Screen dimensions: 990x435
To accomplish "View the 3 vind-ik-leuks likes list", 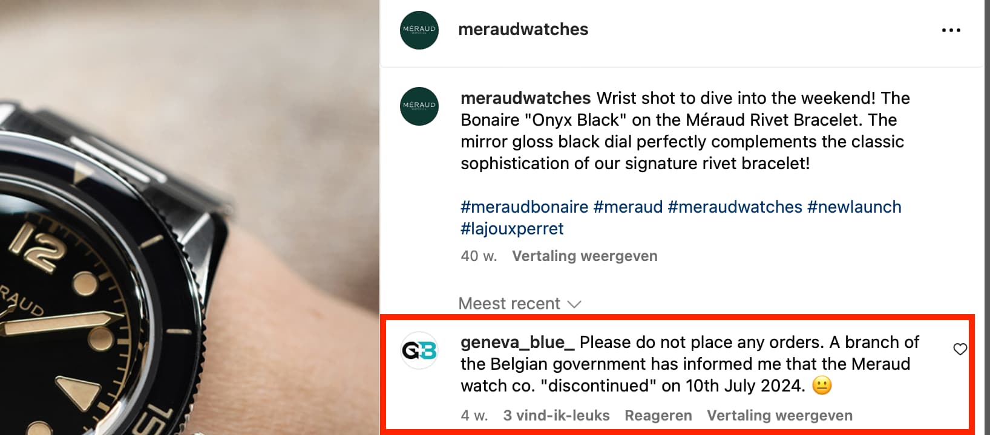I will 556,416.
